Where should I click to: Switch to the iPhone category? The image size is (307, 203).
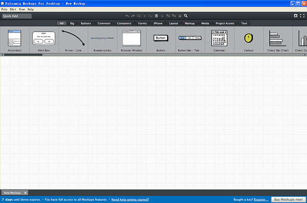point(158,24)
